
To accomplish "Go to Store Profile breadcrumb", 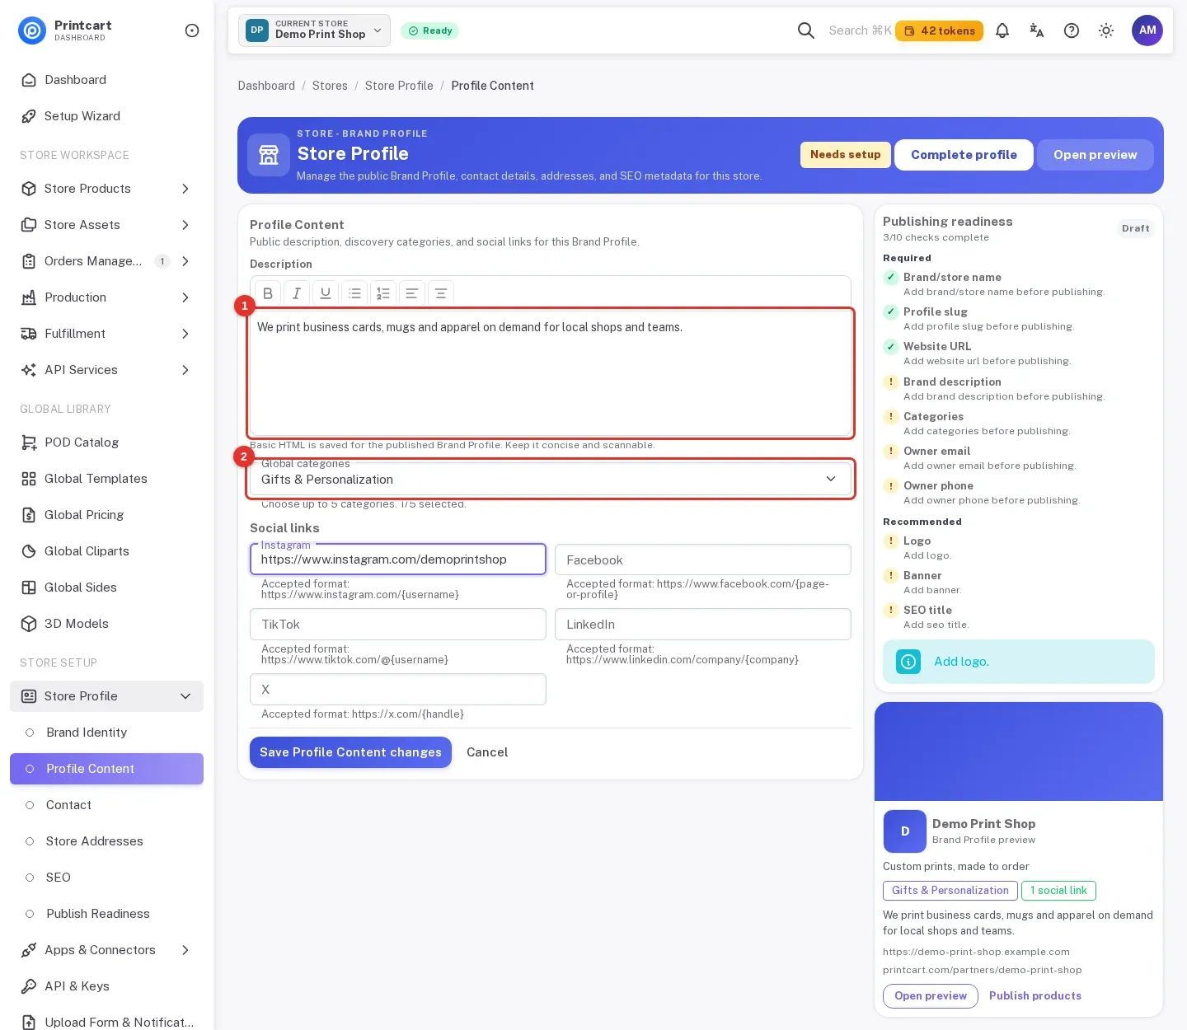I will (x=399, y=86).
